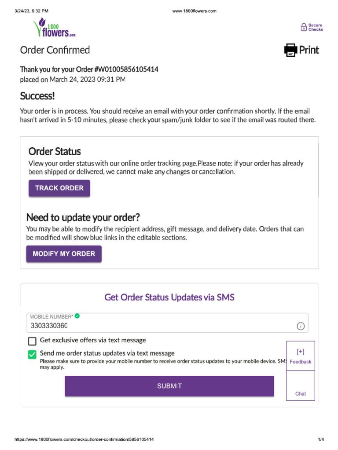
Task: Click the Order Status panel scrollbar
Action: click(x=318, y=167)
